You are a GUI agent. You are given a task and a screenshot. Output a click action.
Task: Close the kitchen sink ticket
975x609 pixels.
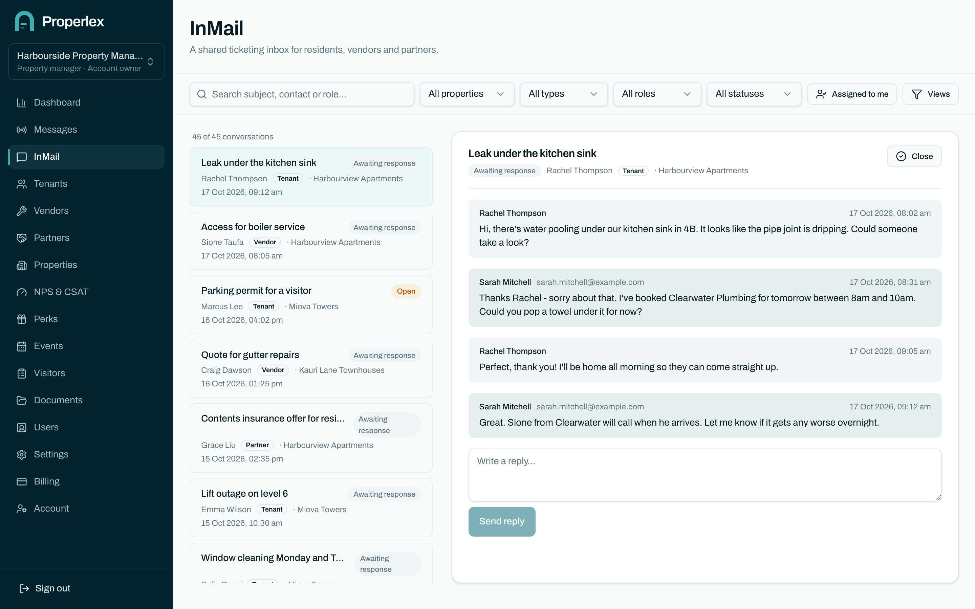click(914, 156)
